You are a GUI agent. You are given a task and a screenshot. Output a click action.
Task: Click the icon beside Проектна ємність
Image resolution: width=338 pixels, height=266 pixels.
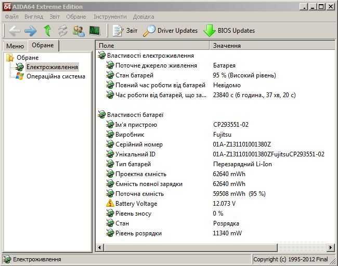[x=110, y=174]
